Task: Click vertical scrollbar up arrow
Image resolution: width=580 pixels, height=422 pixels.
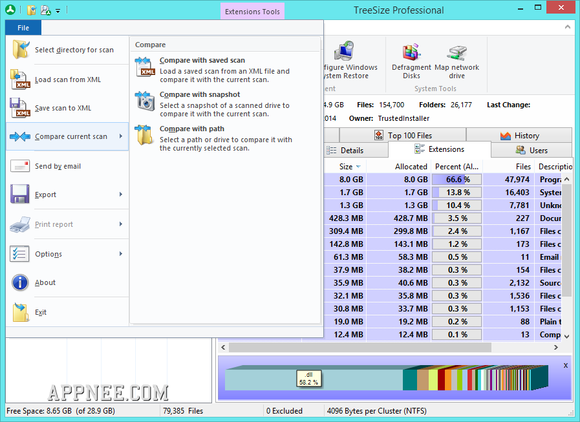Action: [566, 180]
